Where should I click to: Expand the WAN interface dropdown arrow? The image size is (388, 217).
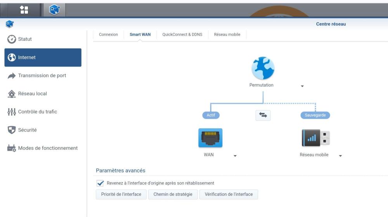(x=235, y=156)
